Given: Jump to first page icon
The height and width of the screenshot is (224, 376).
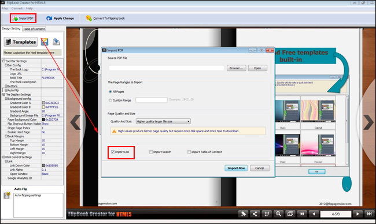Looking at the screenshot, I should 302,214.
